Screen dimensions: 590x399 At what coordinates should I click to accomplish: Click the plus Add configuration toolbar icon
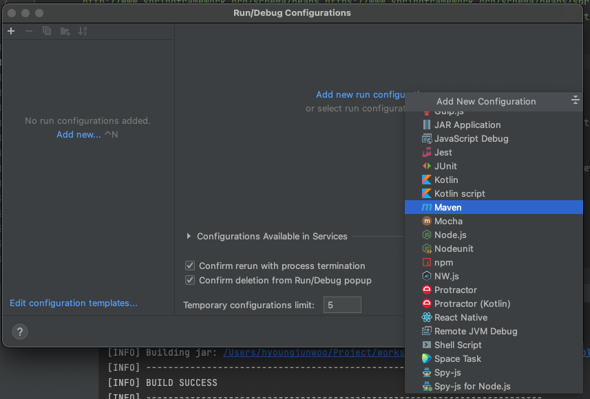click(x=11, y=31)
